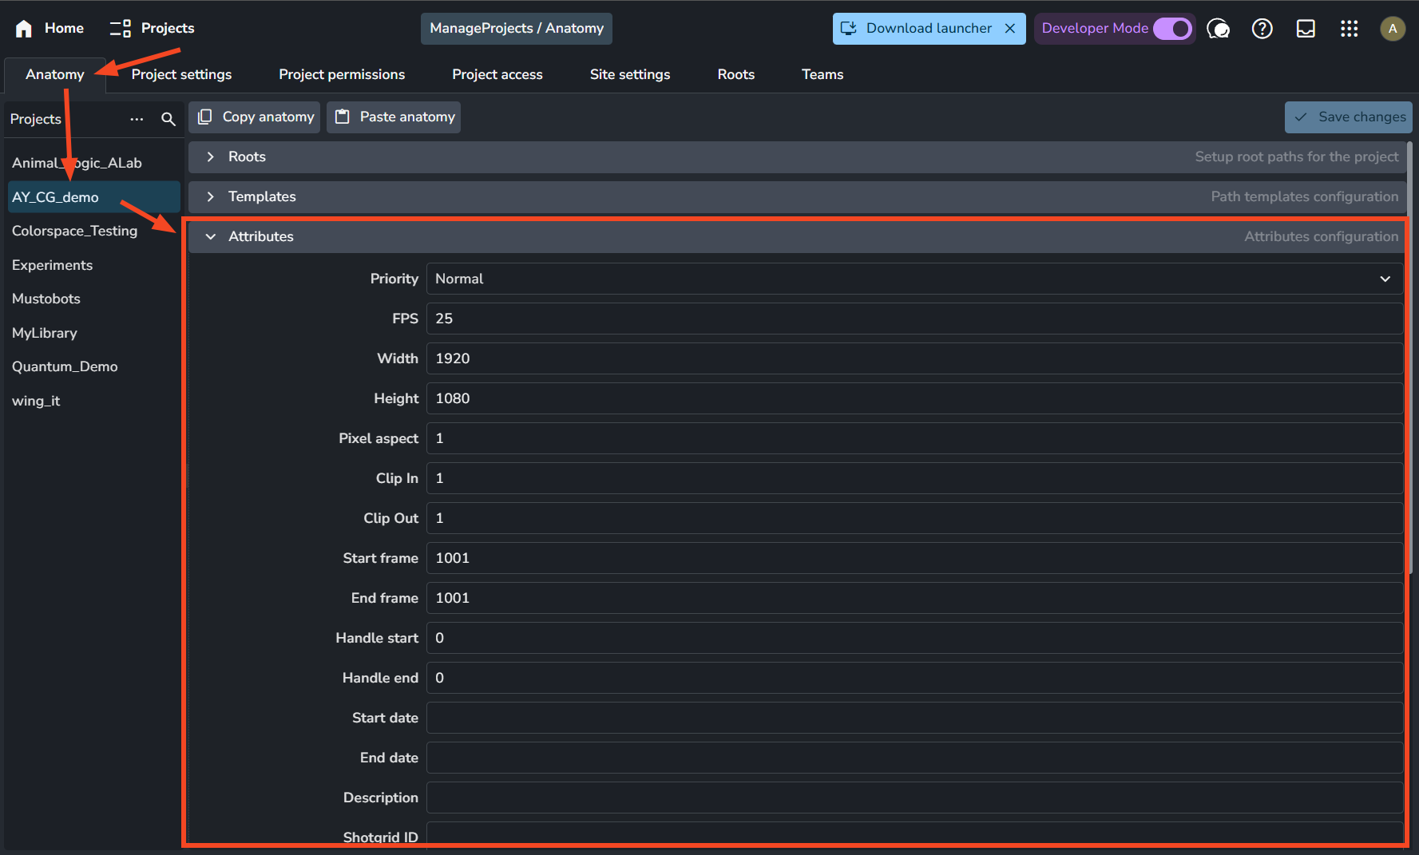Viewport: 1419px width, 855px height.
Task: Collapse the Attributes section chevron
Action: coord(211,237)
